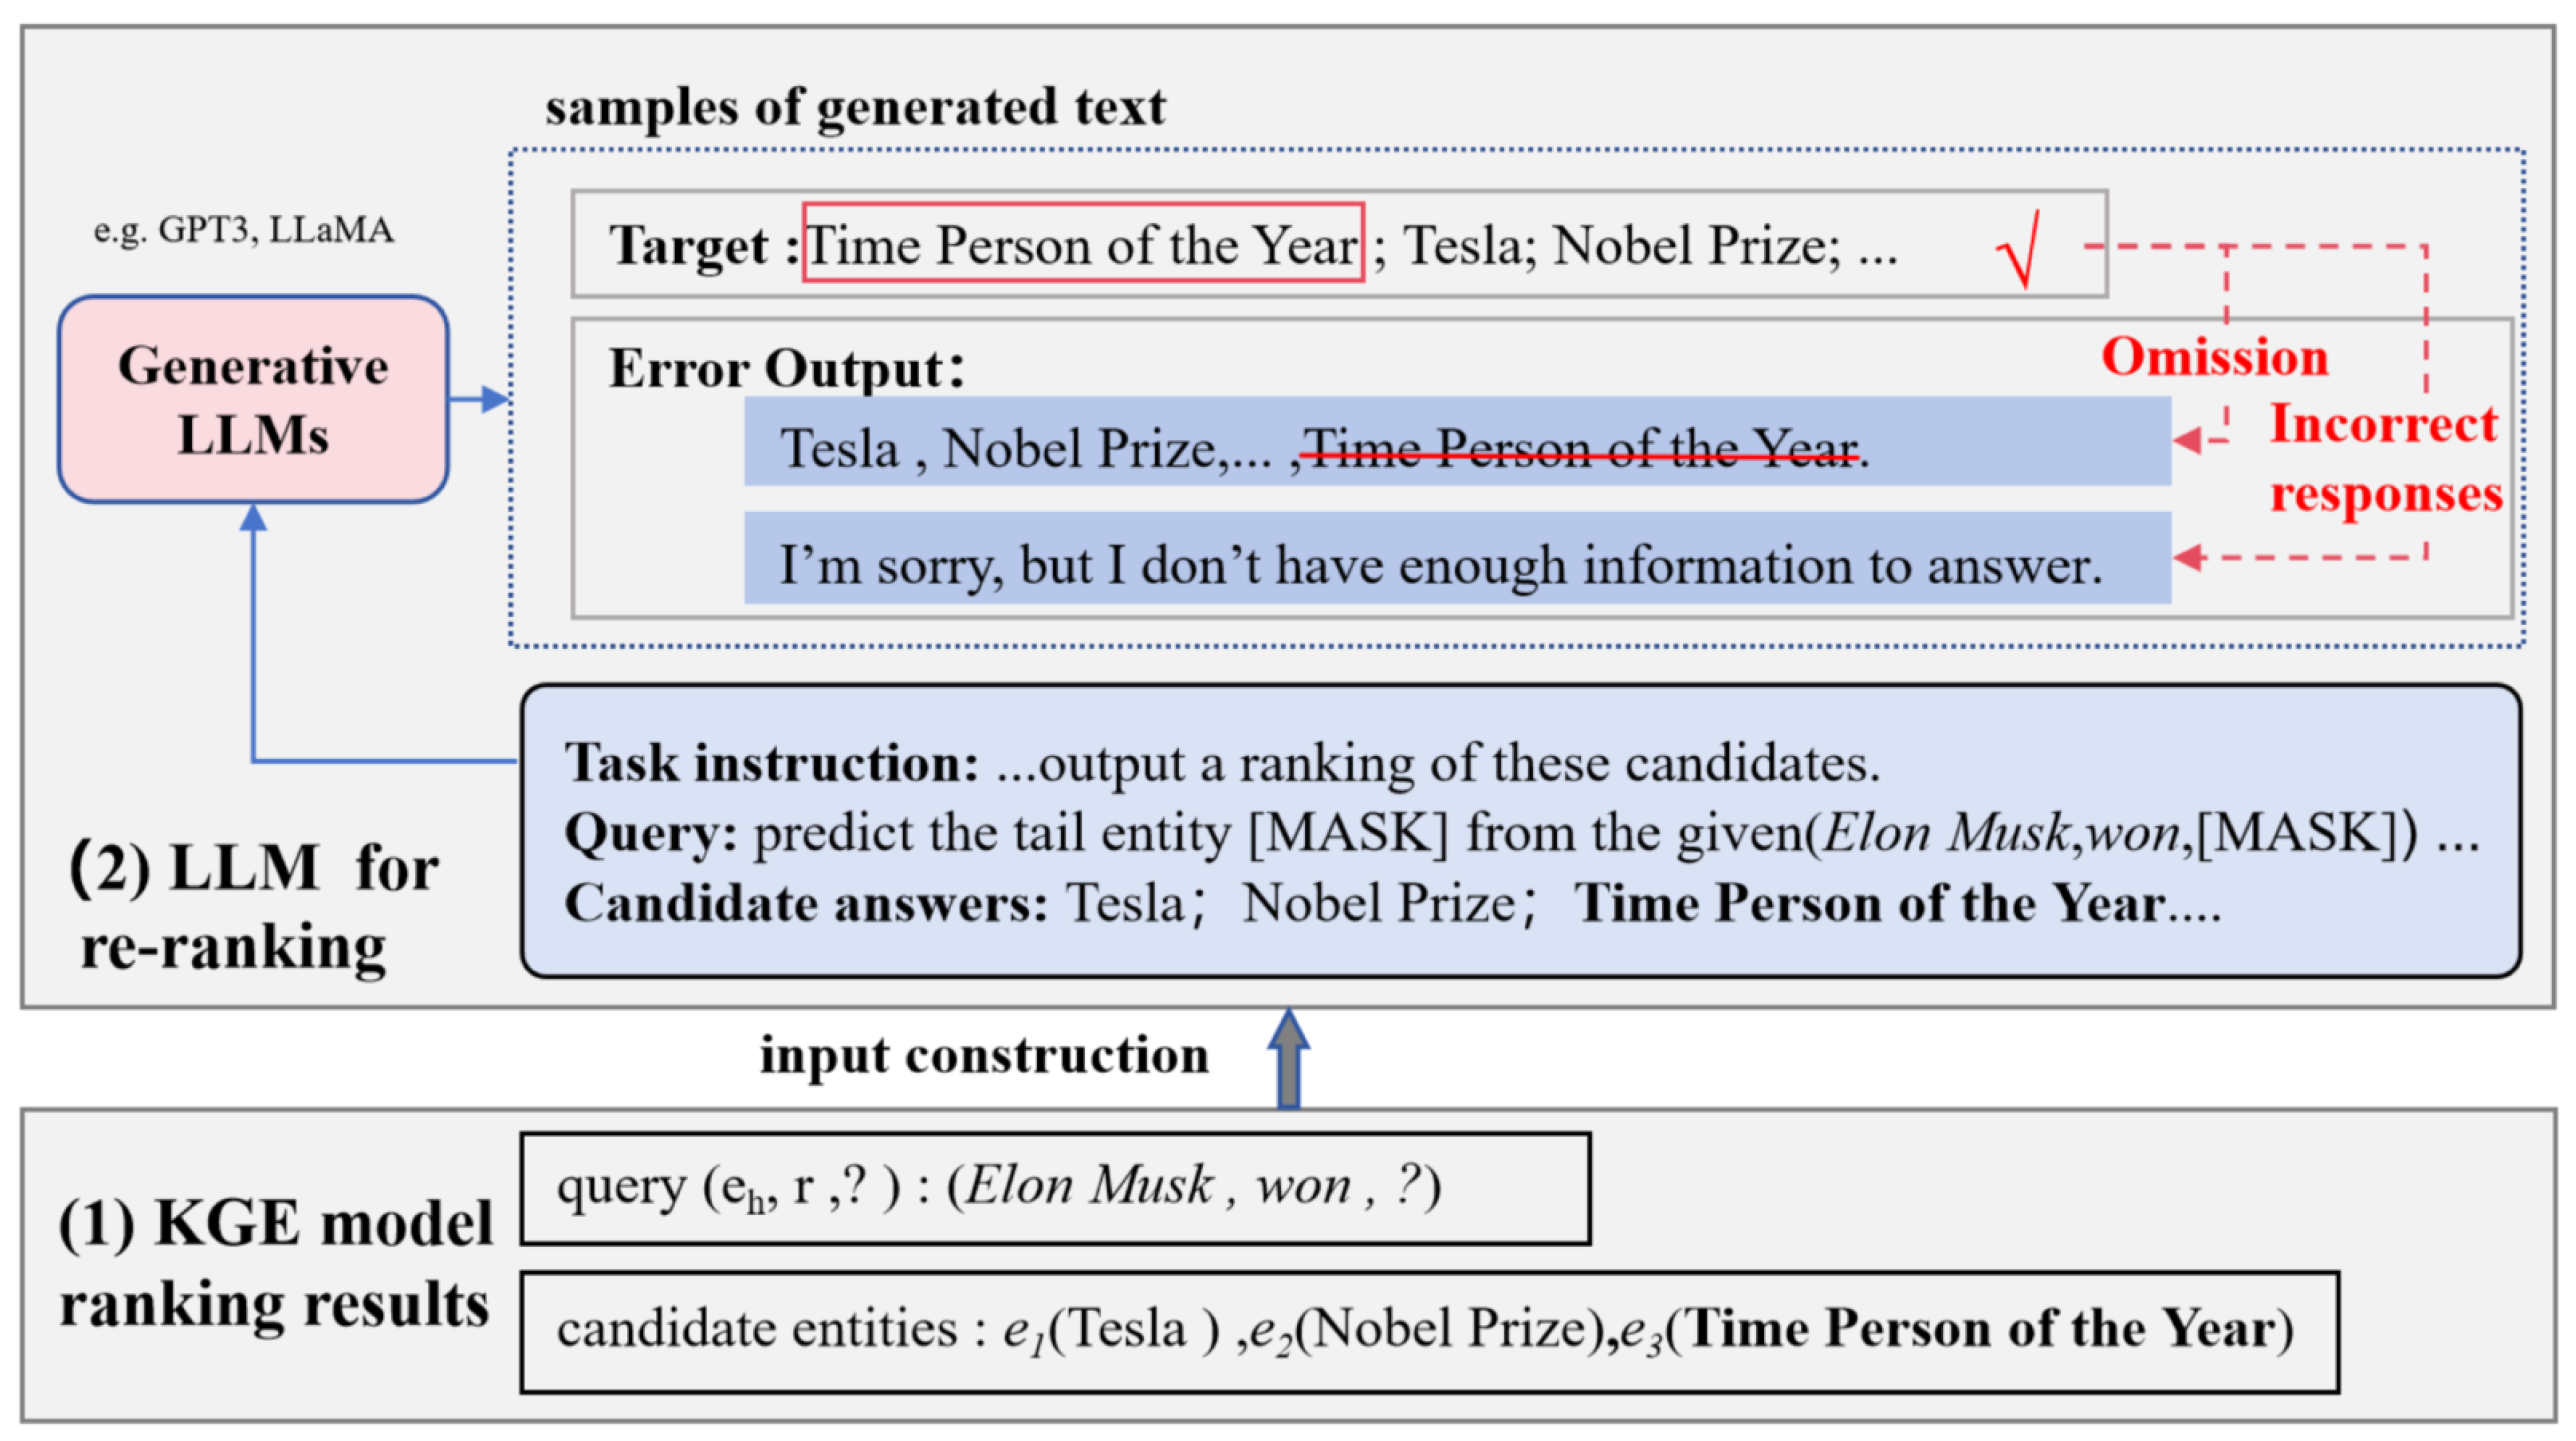Click the "samples of generated text" heading
The image size is (2576, 1441).
tap(855, 107)
